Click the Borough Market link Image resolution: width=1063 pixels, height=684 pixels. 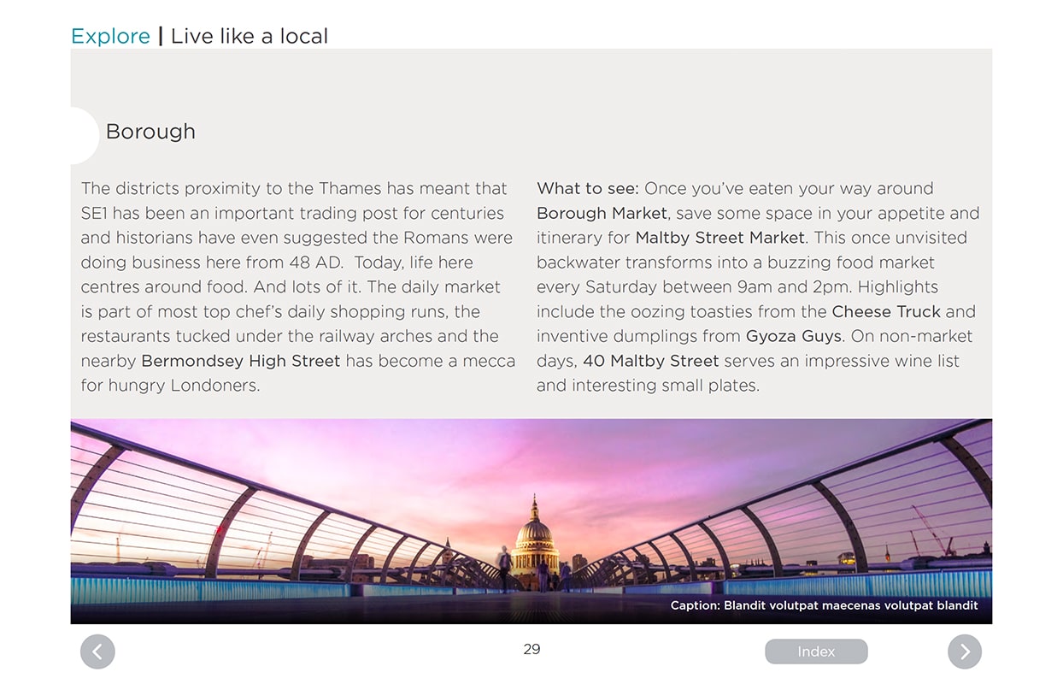pyautogui.click(x=602, y=213)
